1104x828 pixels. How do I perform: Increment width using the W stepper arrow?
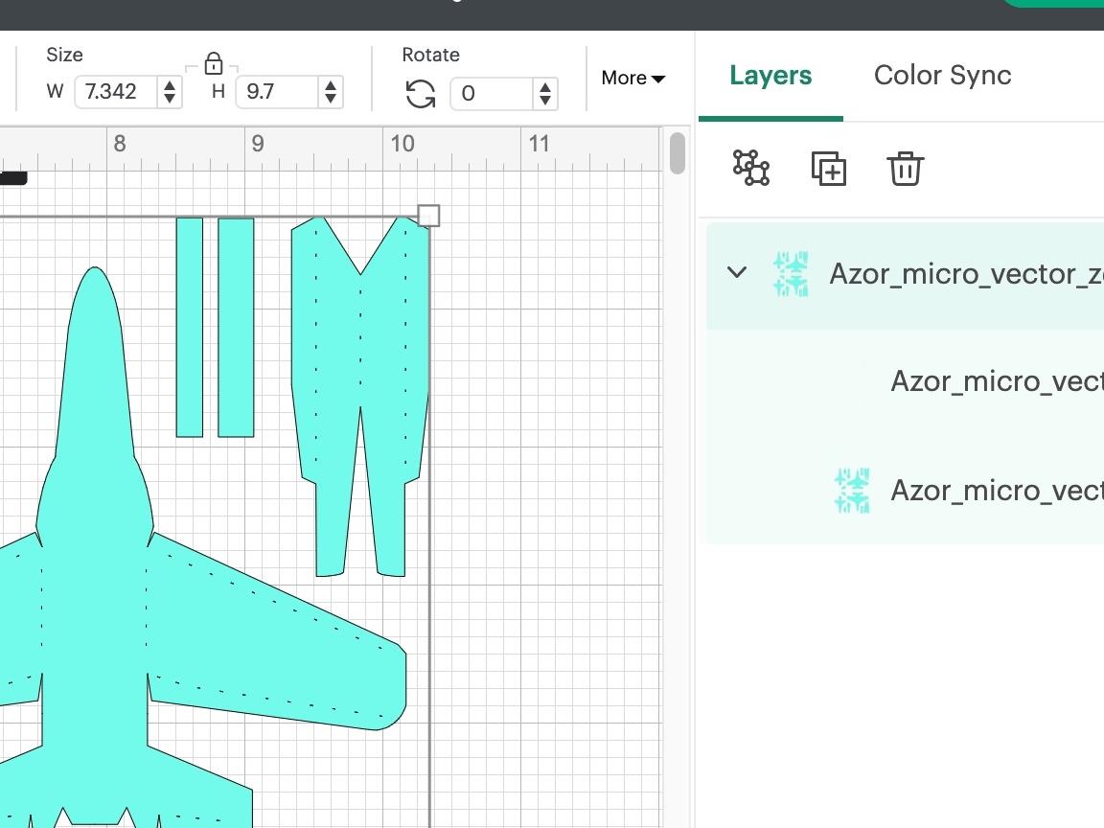click(x=169, y=87)
